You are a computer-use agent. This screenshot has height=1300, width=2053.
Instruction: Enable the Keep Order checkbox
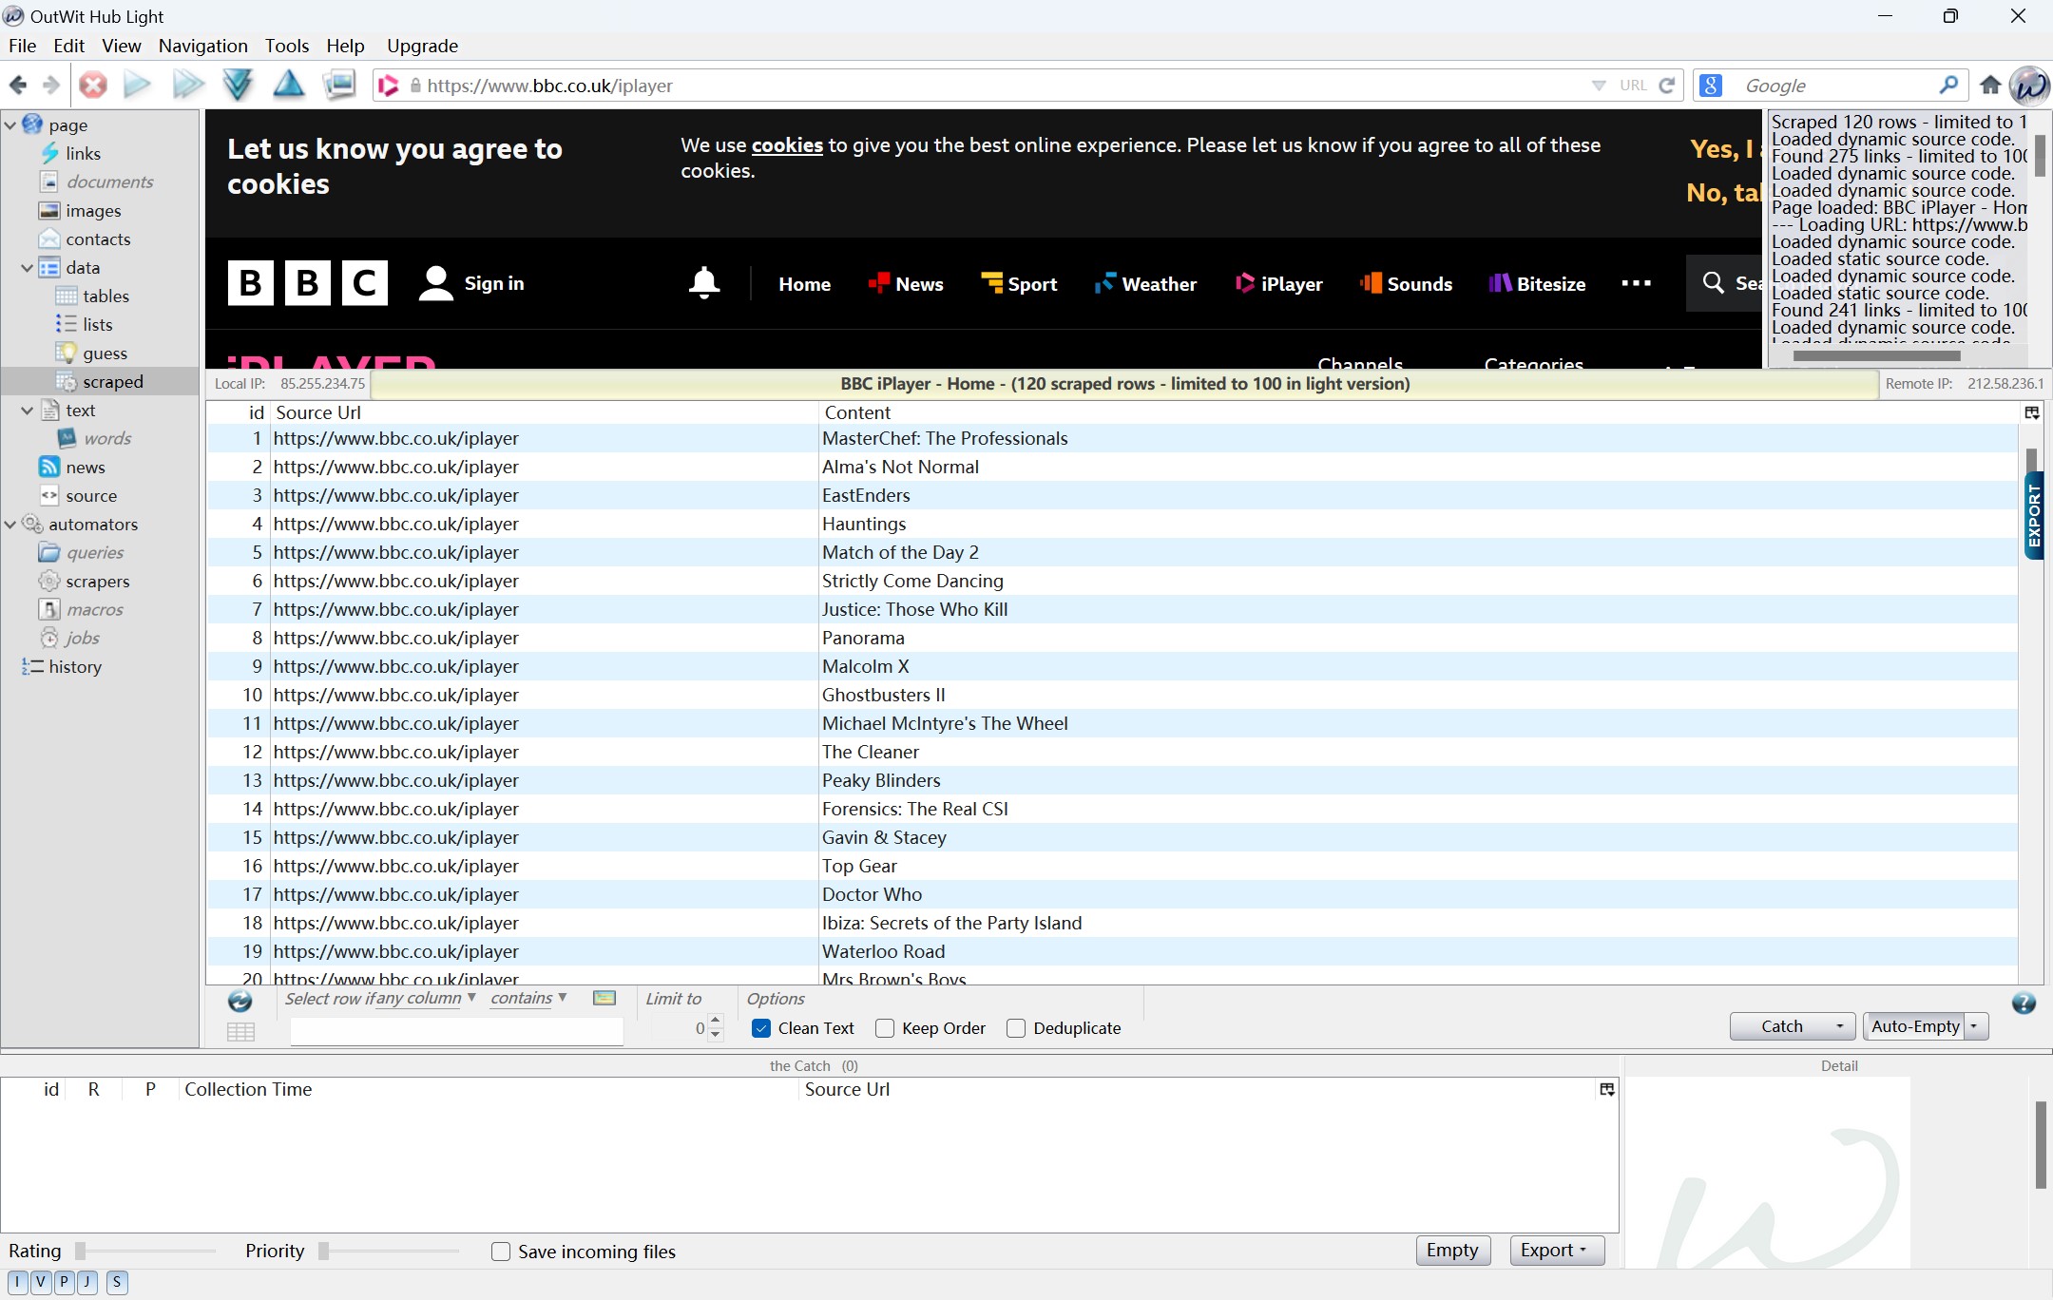pyautogui.click(x=885, y=1028)
